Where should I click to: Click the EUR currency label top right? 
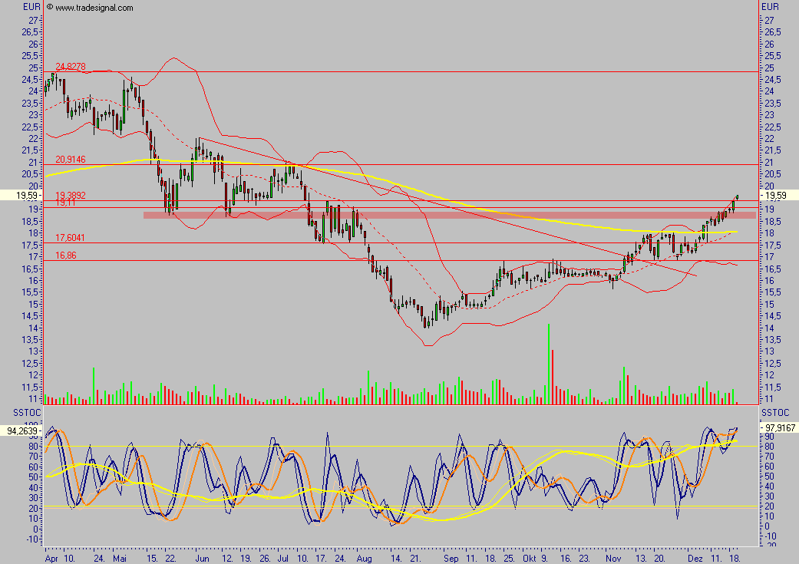(x=770, y=7)
